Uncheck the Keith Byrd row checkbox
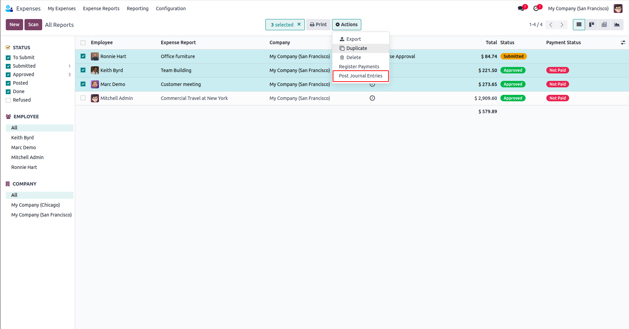The width and height of the screenshot is (629, 329). 83,70
